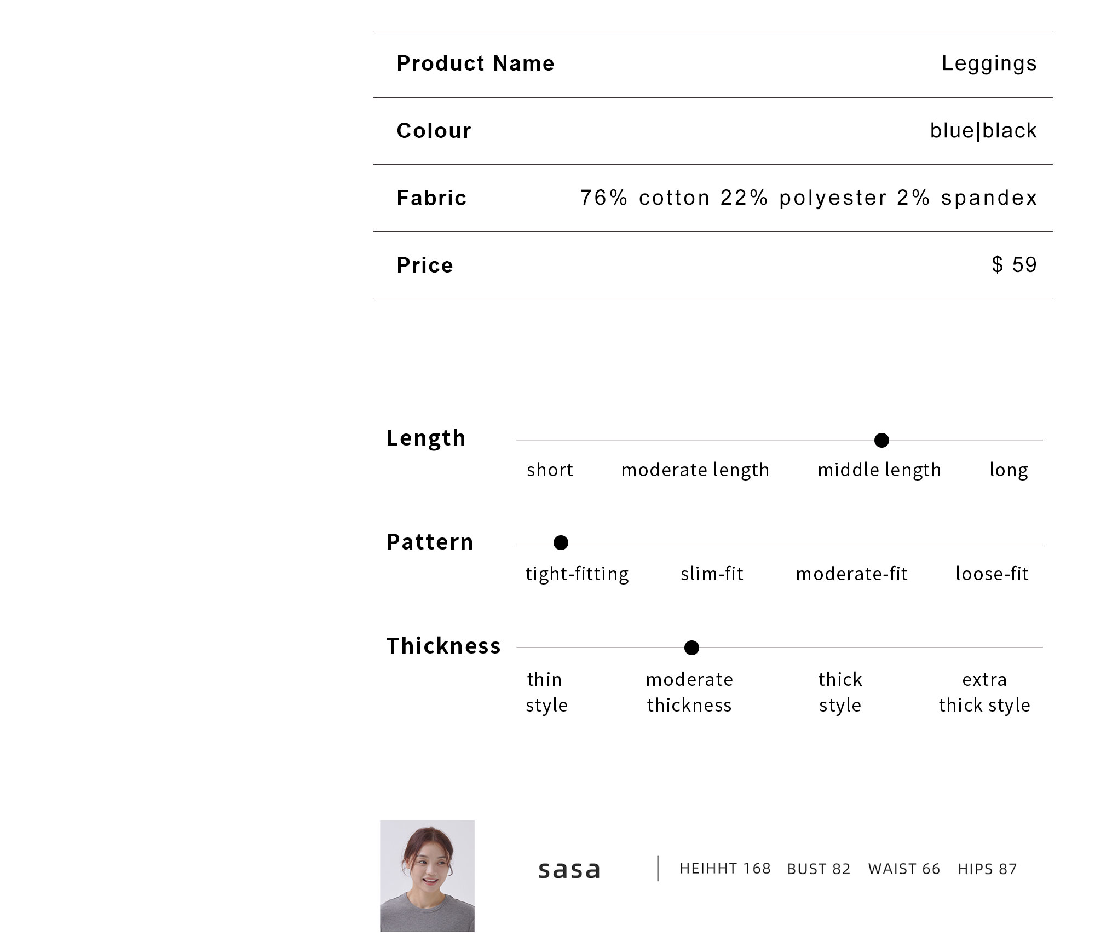Viewport: 1095px width, 948px height.
Task: Click the Length slider dot
Action: coord(881,440)
